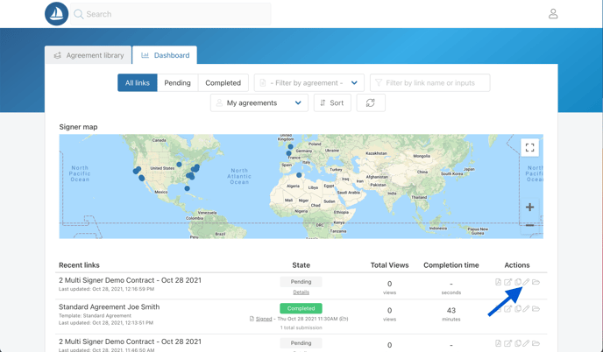Click the refresh links icon button

[x=371, y=103]
